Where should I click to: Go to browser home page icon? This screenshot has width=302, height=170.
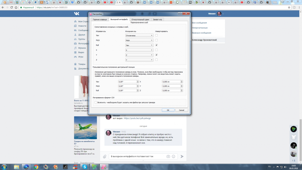click(16, 7)
